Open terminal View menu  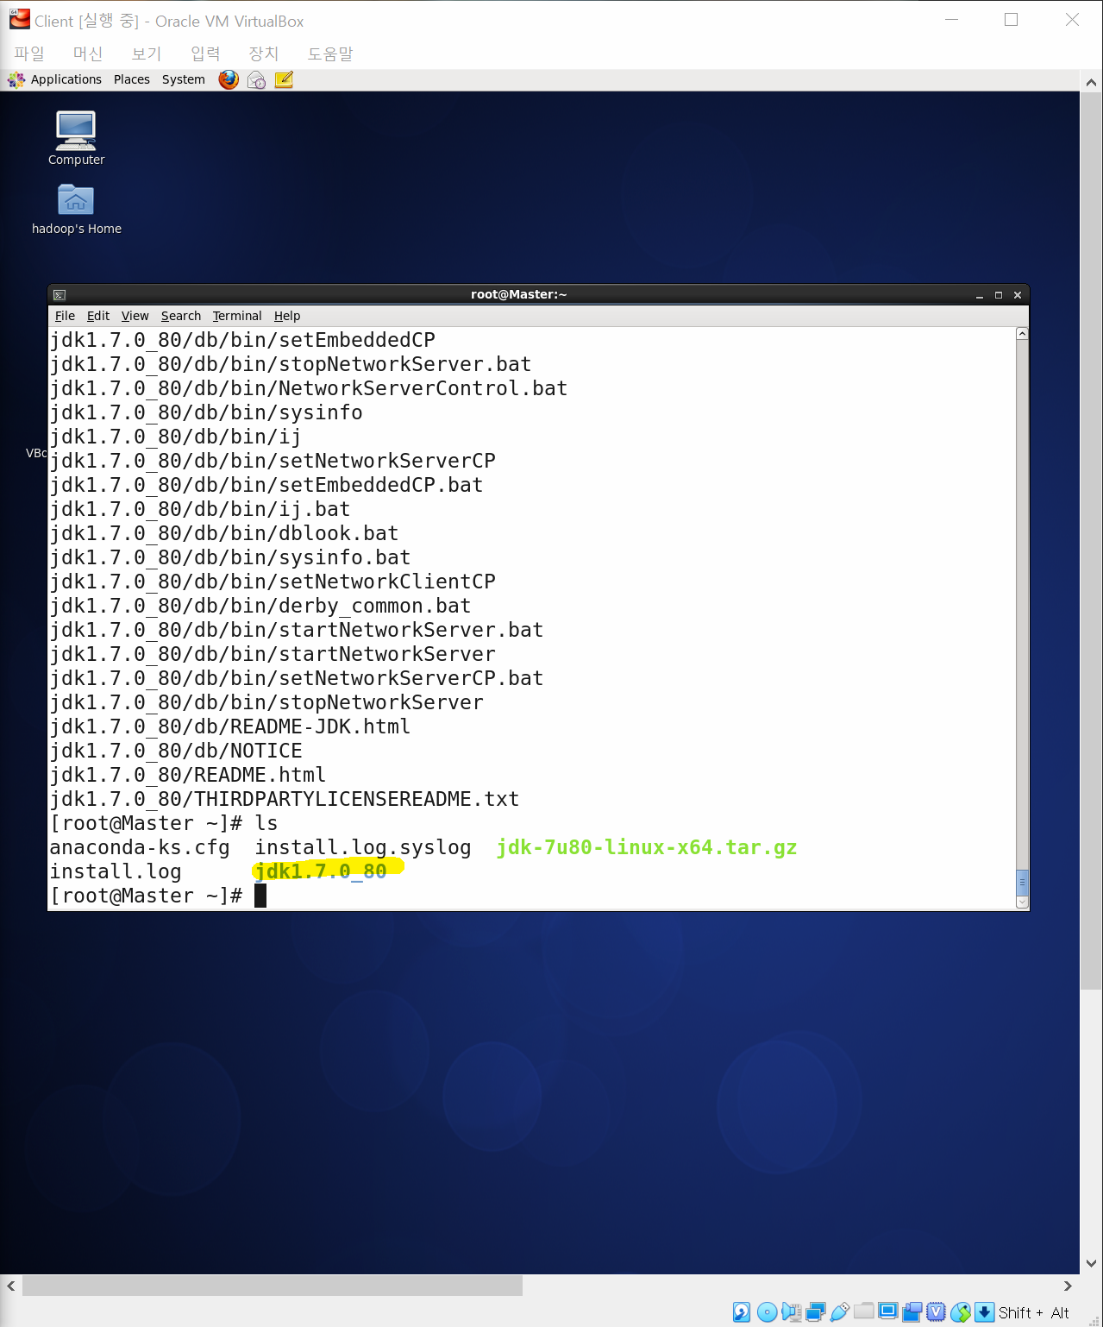(135, 316)
